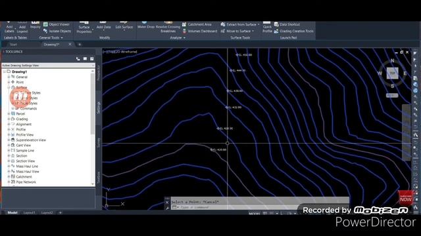Switch to the Start tab

[13, 45]
